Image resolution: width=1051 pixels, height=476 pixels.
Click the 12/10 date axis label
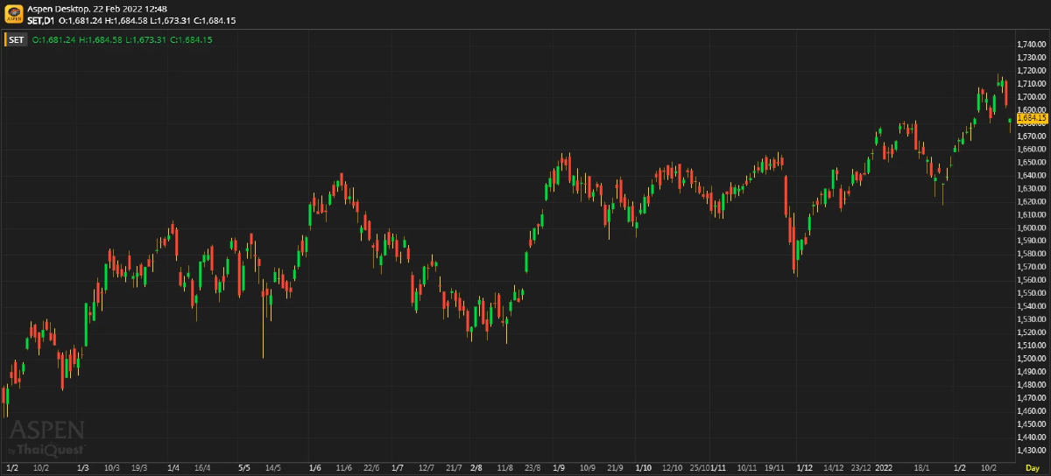click(674, 469)
